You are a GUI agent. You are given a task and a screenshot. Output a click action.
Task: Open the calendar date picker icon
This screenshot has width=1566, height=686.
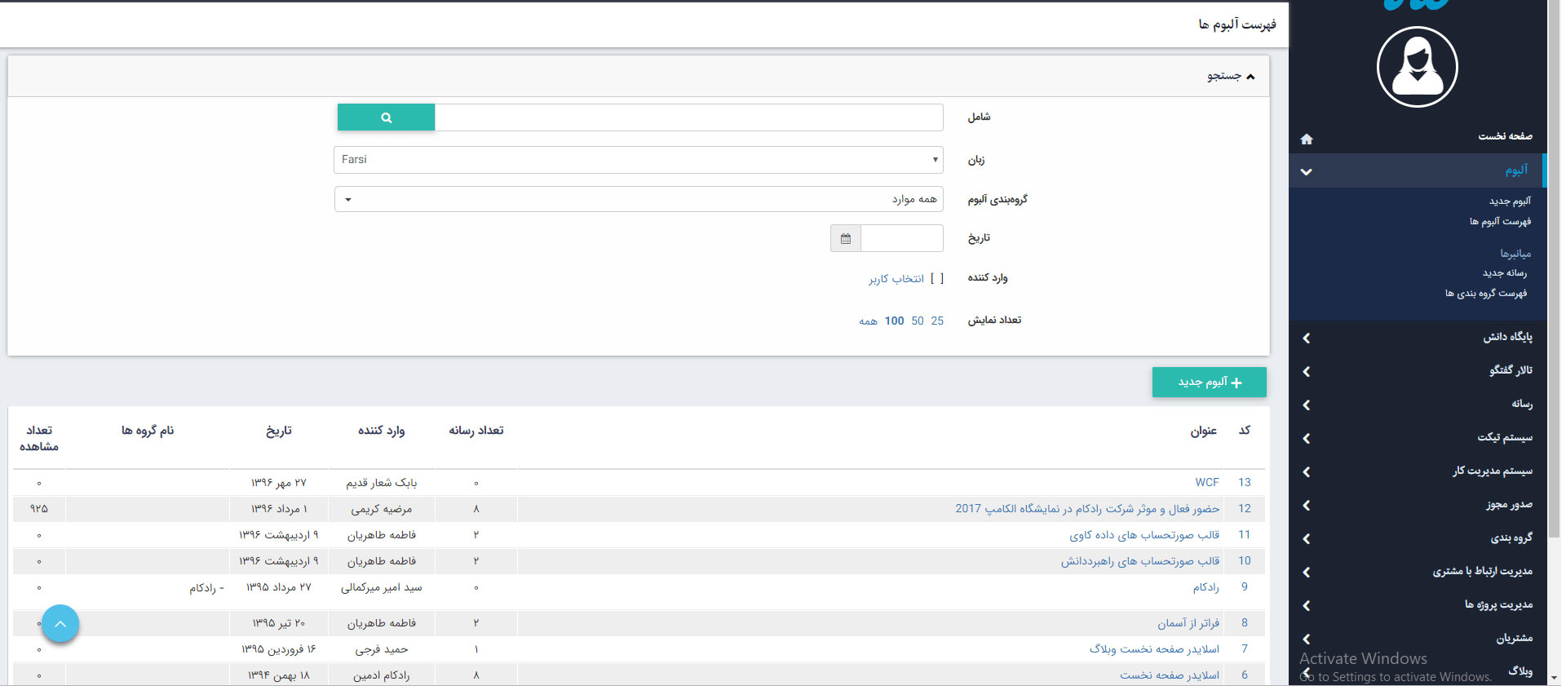[x=845, y=238]
